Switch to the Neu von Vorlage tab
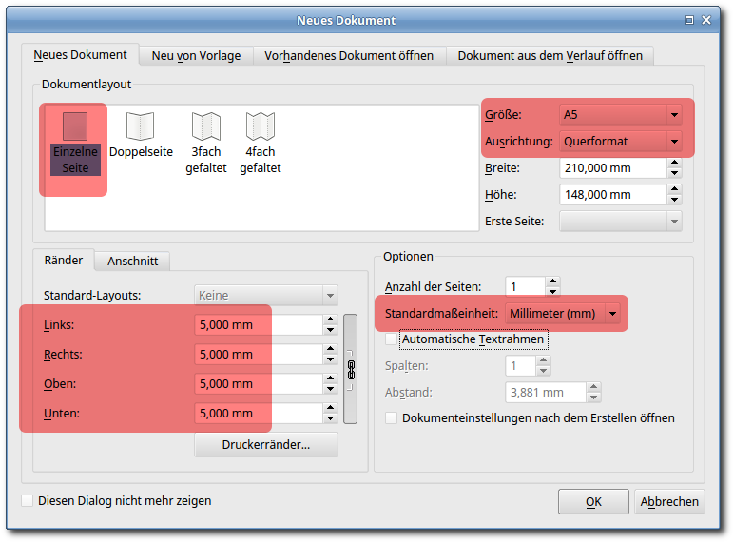 (x=196, y=55)
